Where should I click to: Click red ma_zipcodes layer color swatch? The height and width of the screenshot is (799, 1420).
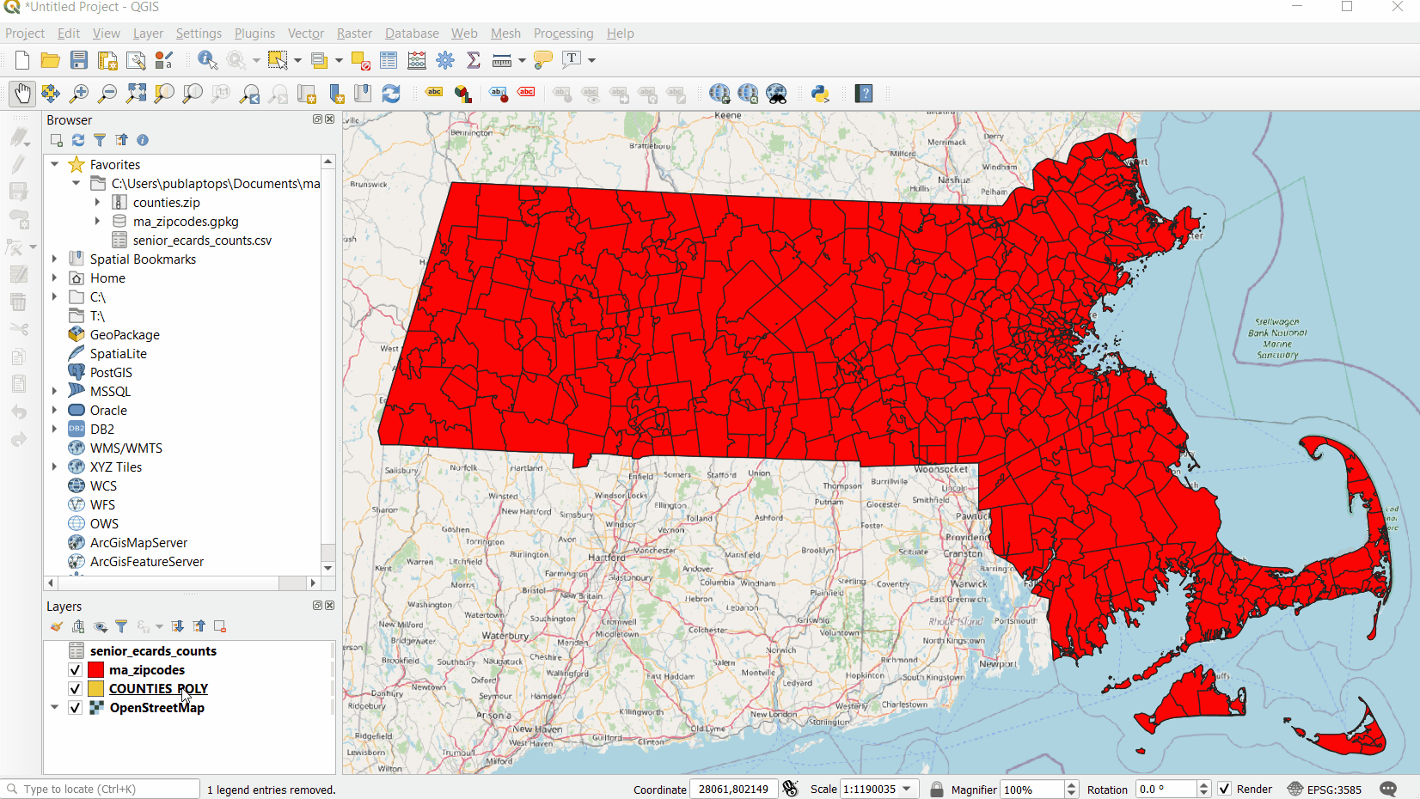pyautogui.click(x=96, y=670)
